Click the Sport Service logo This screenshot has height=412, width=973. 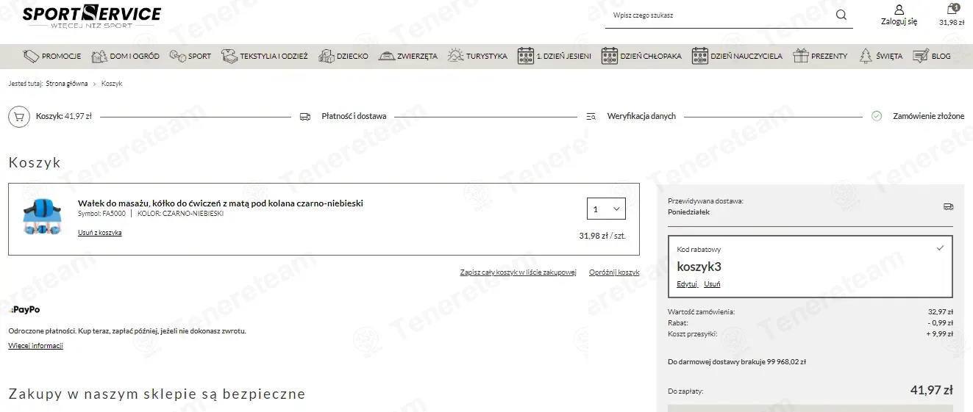(91, 16)
